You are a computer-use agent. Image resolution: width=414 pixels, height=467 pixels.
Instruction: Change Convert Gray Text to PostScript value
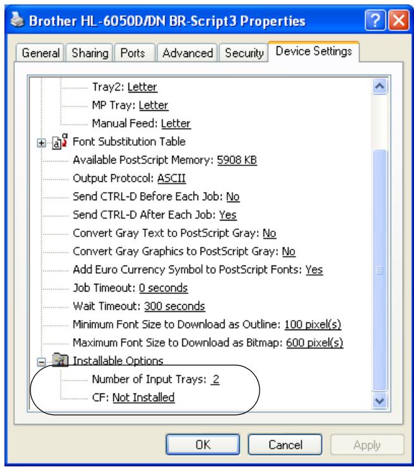tap(269, 233)
